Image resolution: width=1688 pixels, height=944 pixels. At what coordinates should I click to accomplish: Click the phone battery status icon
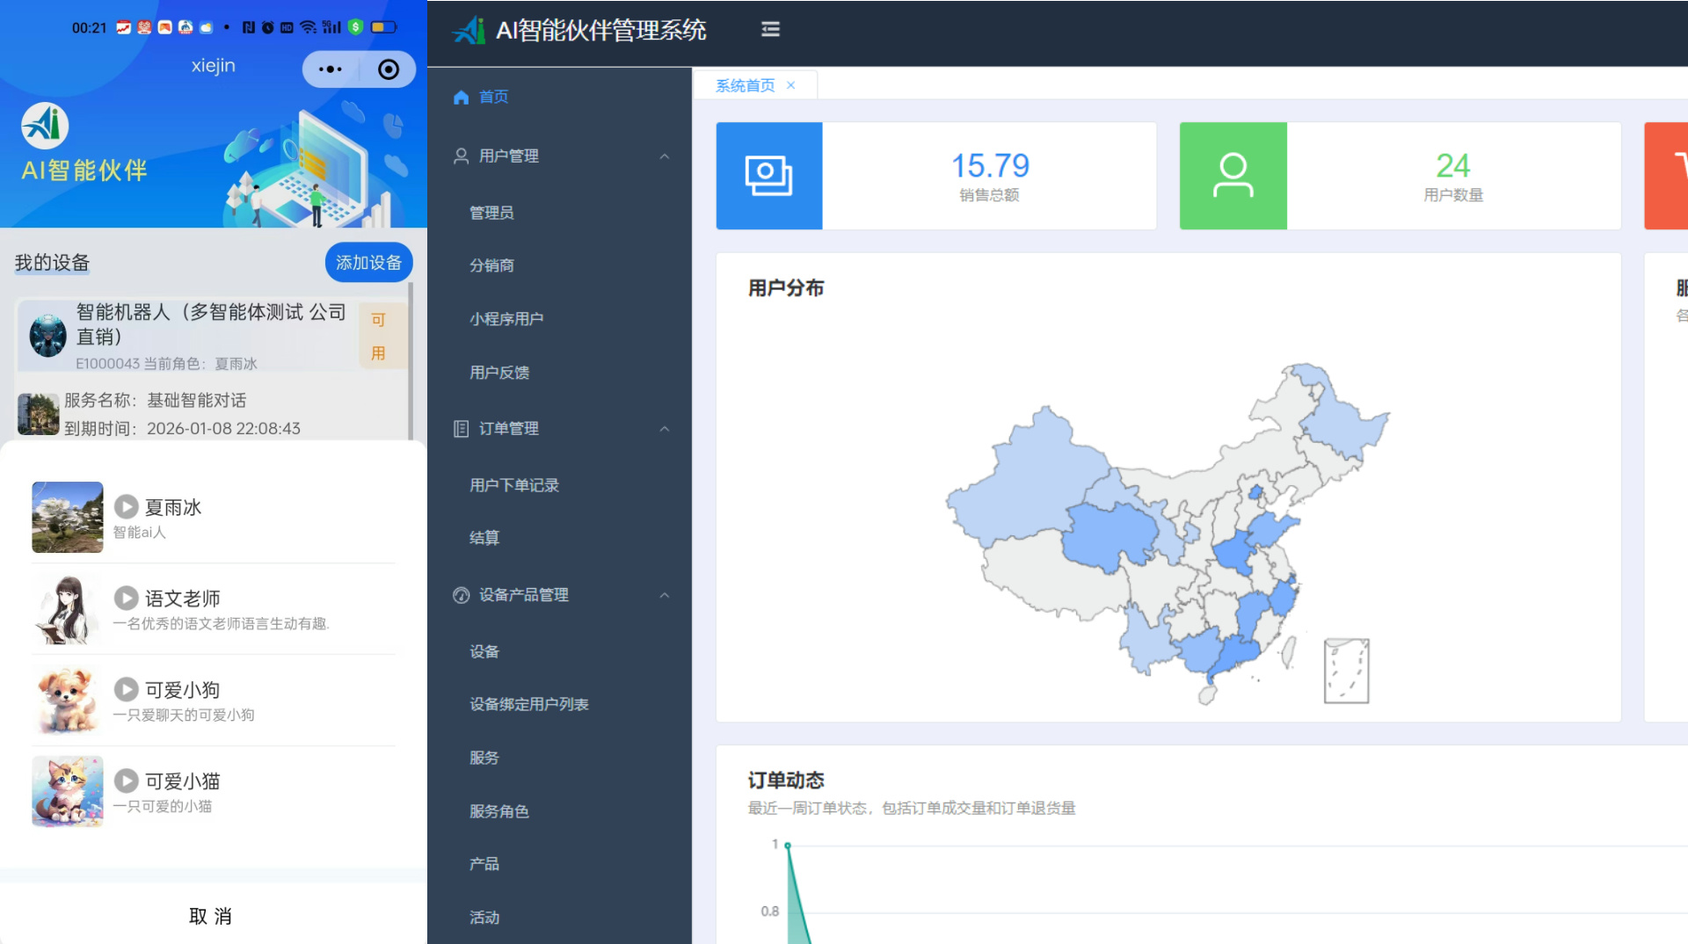click(x=384, y=27)
